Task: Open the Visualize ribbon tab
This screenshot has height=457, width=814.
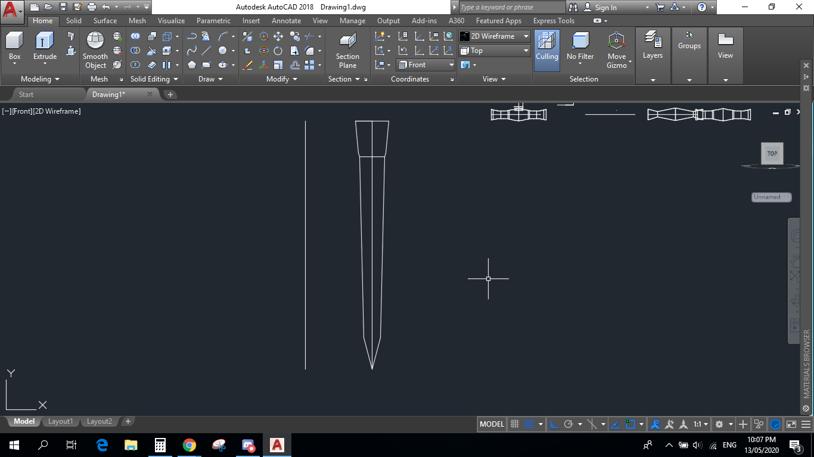Action: pyautogui.click(x=171, y=21)
